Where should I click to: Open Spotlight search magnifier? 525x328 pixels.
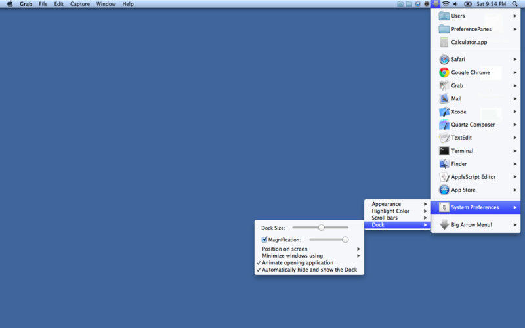pyautogui.click(x=514, y=4)
